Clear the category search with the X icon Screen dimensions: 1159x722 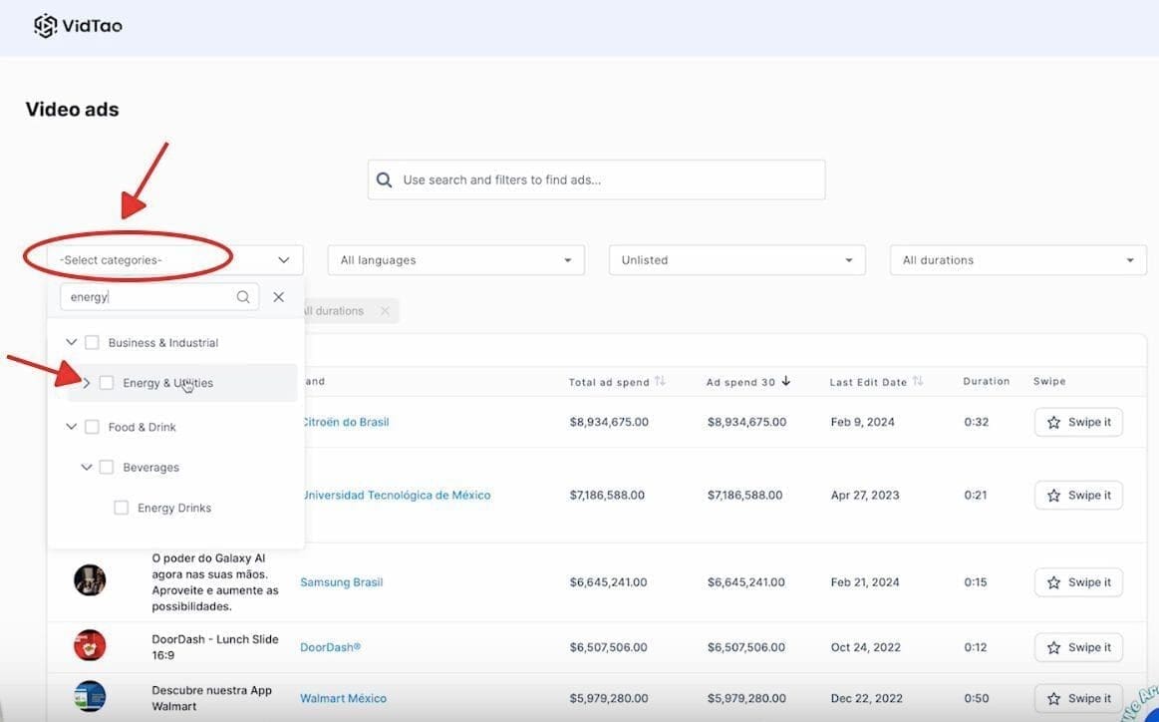point(279,297)
